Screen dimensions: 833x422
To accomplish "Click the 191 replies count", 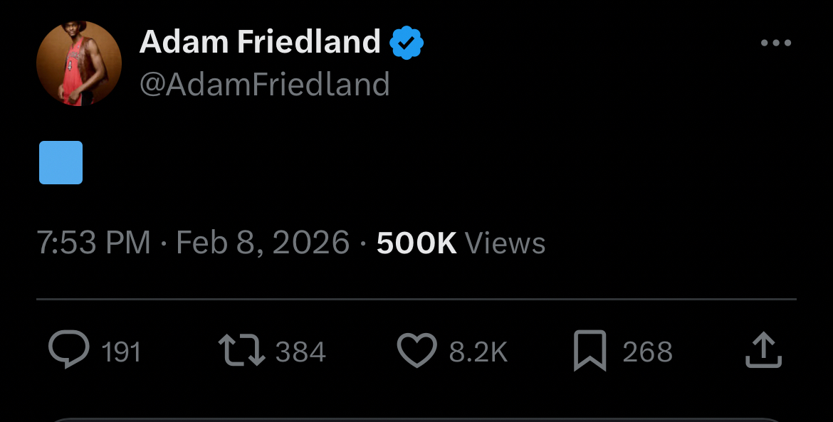I will (121, 352).
